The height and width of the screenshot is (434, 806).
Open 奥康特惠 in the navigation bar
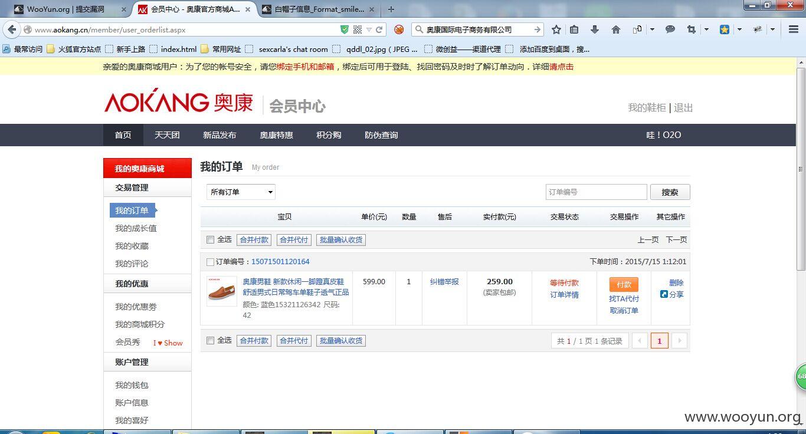point(276,135)
